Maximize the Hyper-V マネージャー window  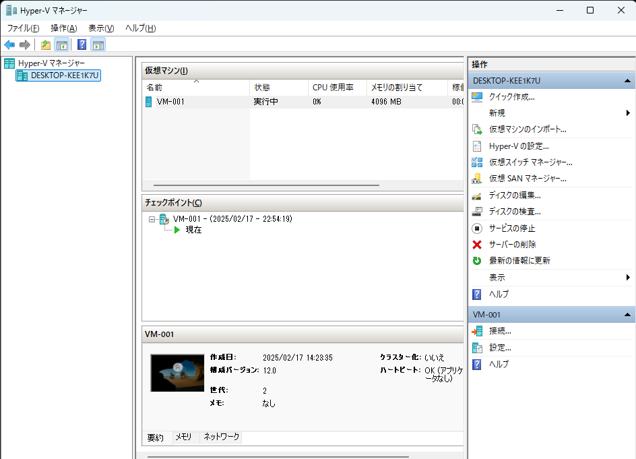[x=590, y=10]
